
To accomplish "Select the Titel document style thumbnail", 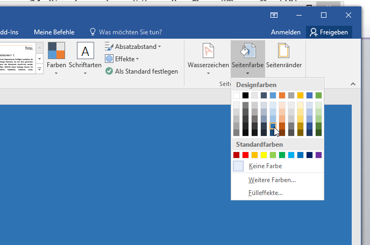I will pyautogui.click(x=18, y=58).
